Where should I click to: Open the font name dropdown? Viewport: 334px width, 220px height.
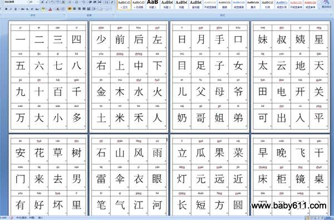(x=27, y=2)
